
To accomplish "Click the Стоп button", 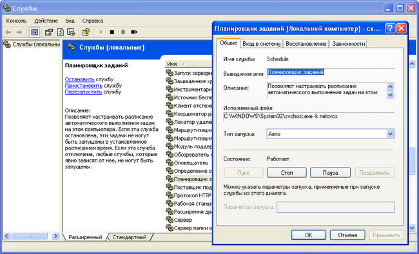I will (x=287, y=173).
